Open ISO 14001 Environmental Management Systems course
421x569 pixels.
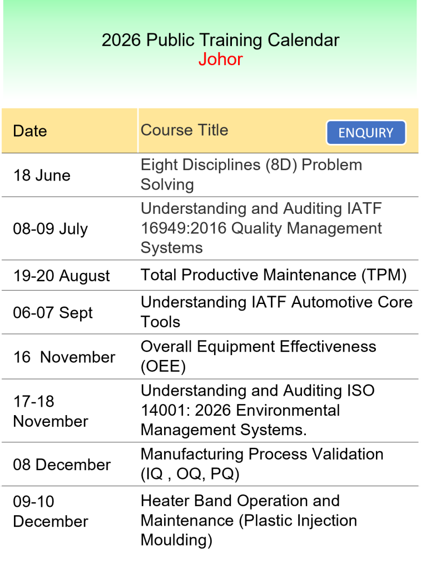(x=257, y=410)
